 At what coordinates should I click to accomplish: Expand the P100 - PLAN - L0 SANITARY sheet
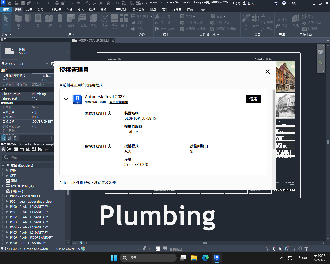coord(7,207)
